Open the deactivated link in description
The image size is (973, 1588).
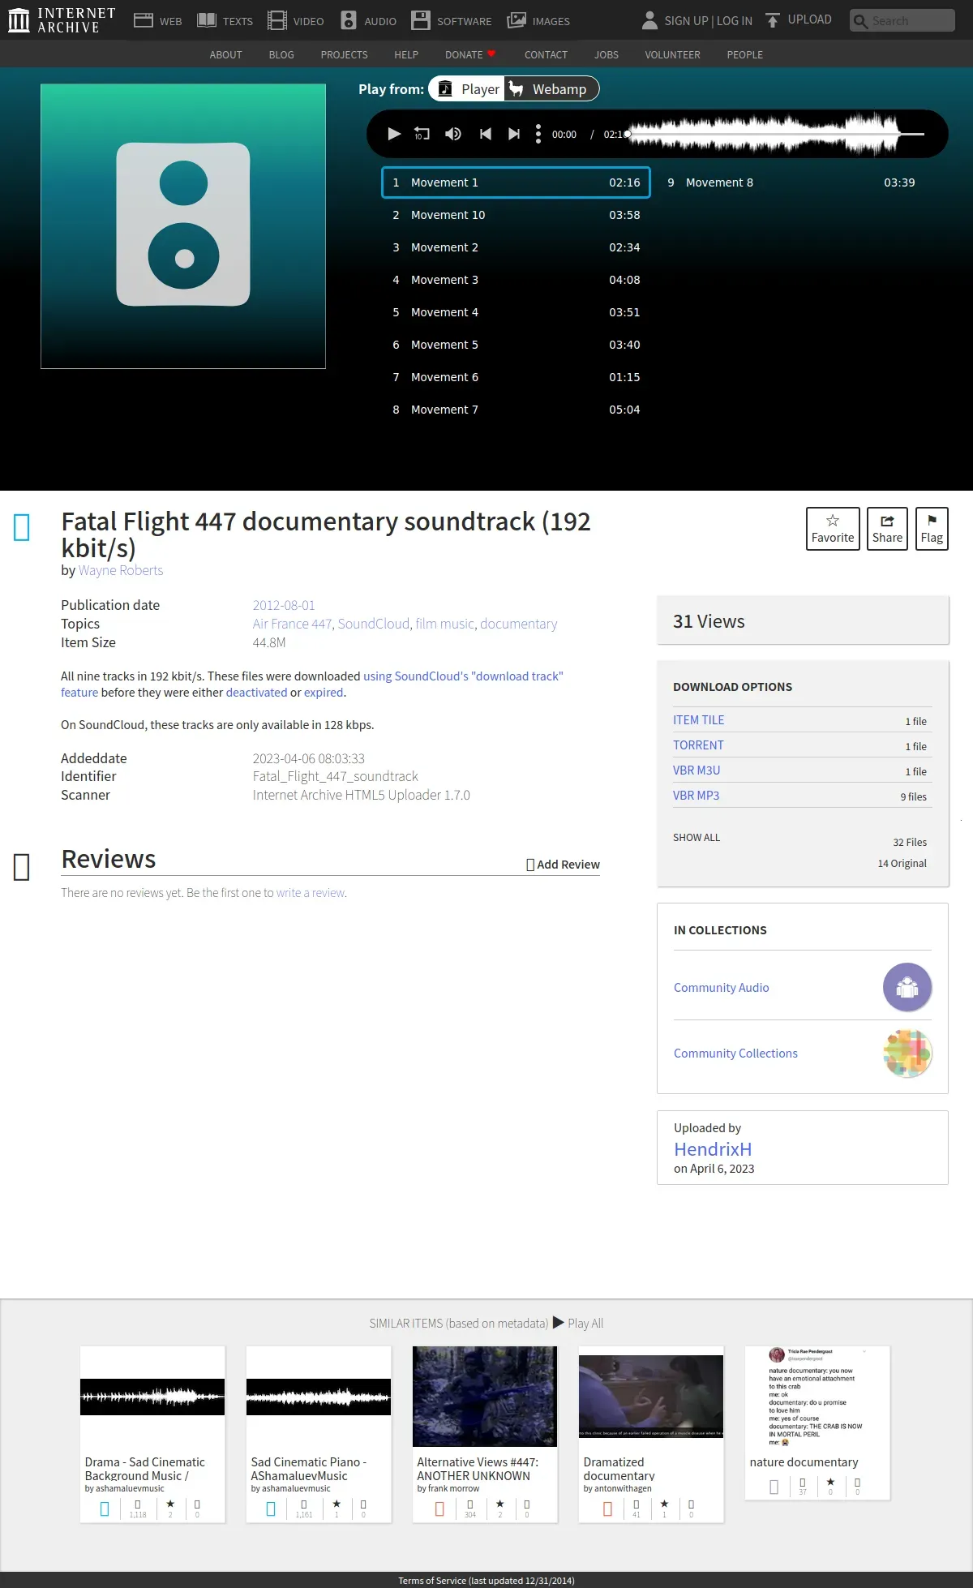coord(256,693)
